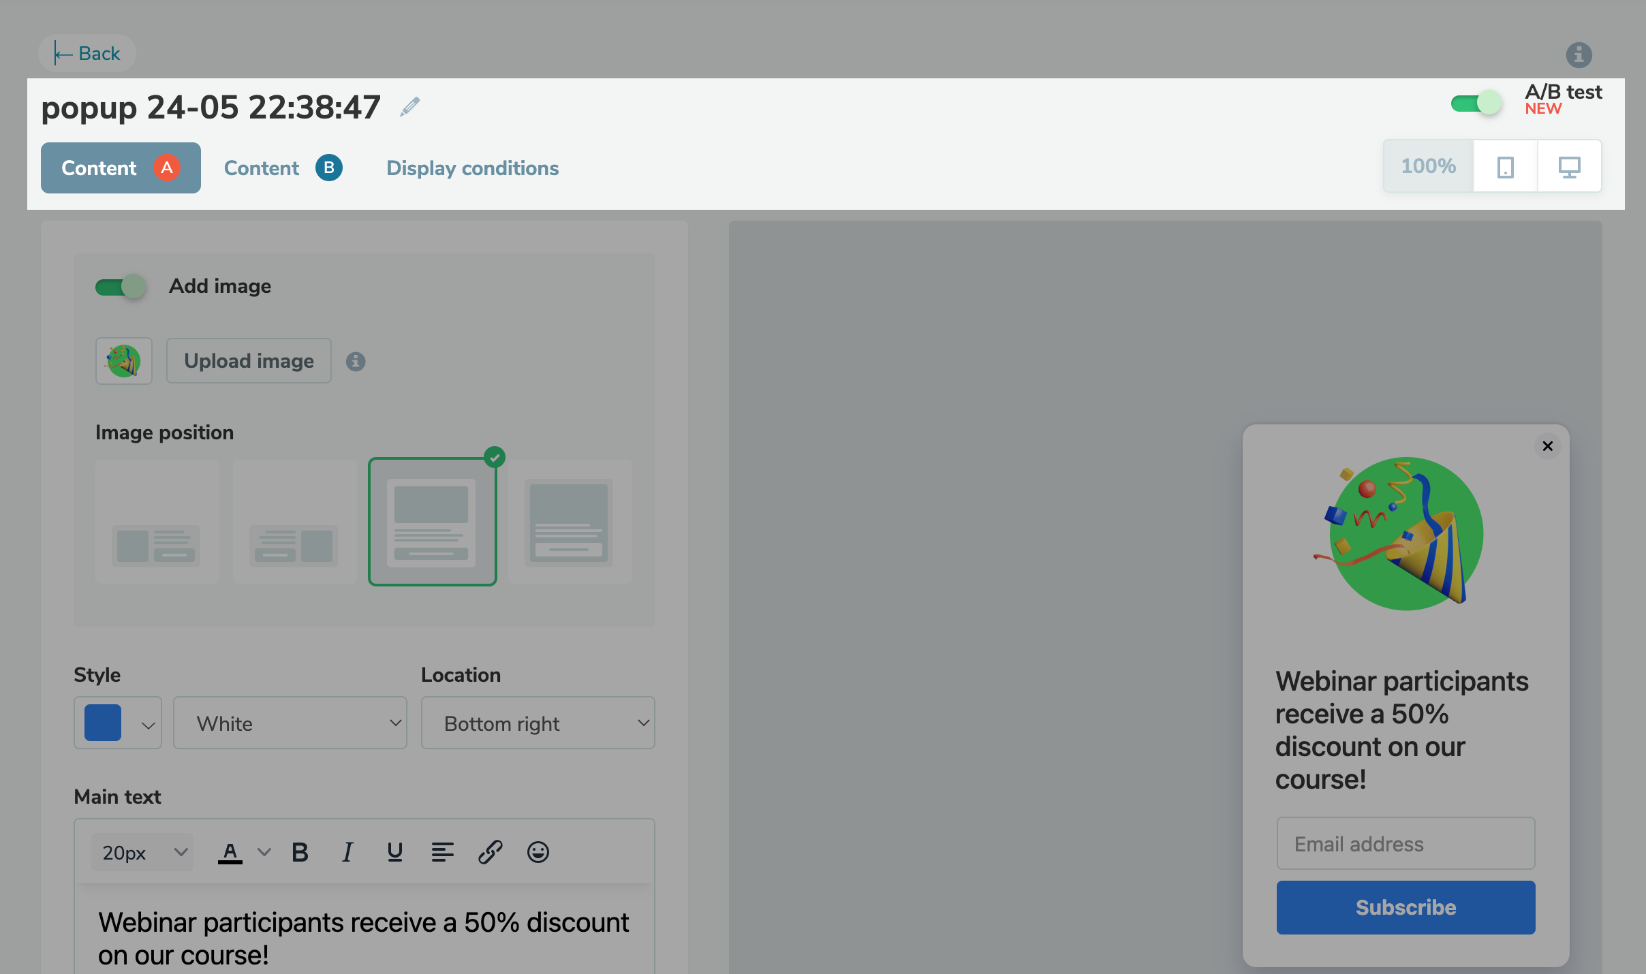
Task: Toggle the A/B test switch off
Action: [1476, 102]
